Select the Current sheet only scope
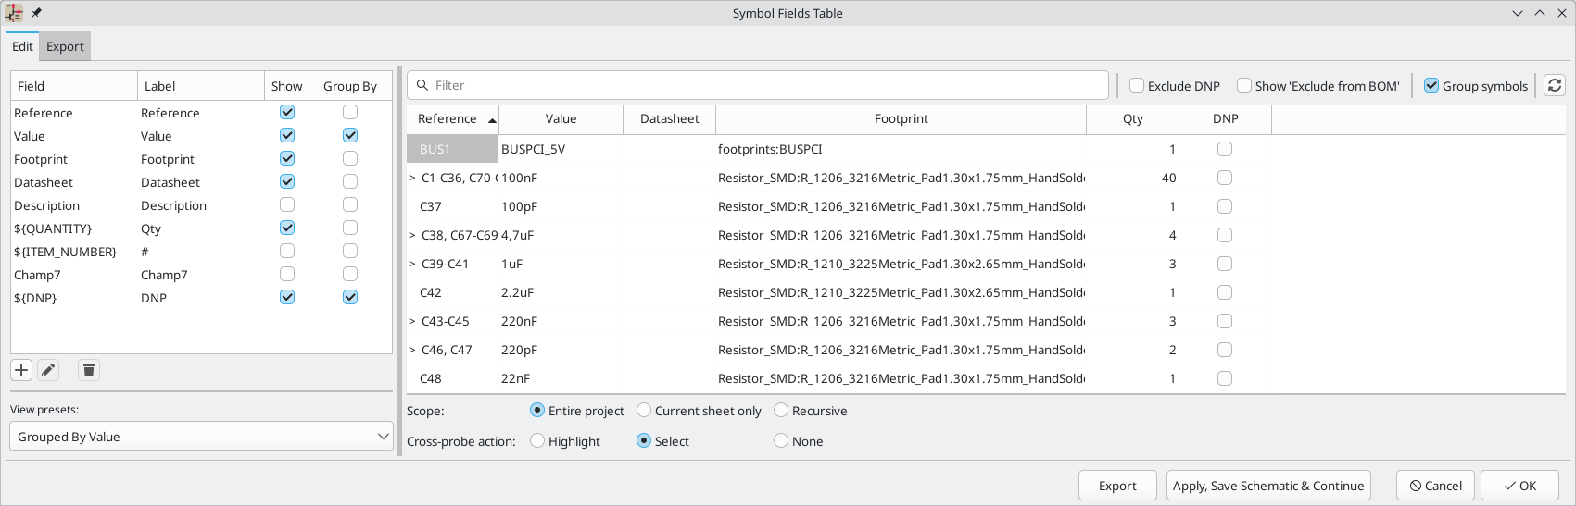Viewport: 1576px width, 506px height. [x=644, y=411]
